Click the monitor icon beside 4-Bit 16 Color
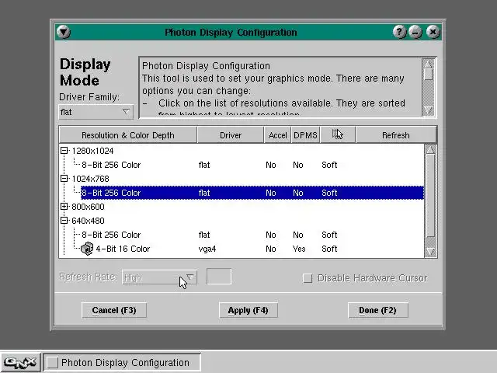The width and height of the screenshot is (497, 373). (x=87, y=249)
